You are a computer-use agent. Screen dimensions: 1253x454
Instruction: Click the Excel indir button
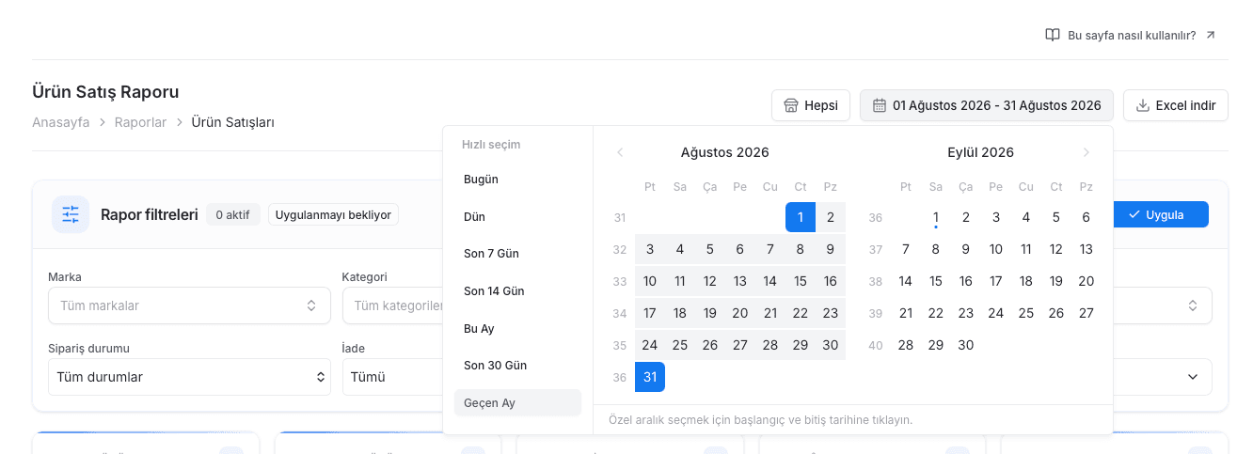(x=1176, y=105)
